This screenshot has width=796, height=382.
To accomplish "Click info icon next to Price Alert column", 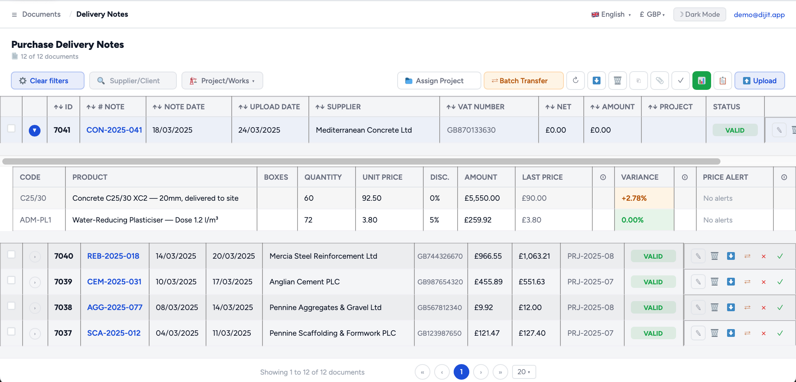I will pyautogui.click(x=784, y=177).
